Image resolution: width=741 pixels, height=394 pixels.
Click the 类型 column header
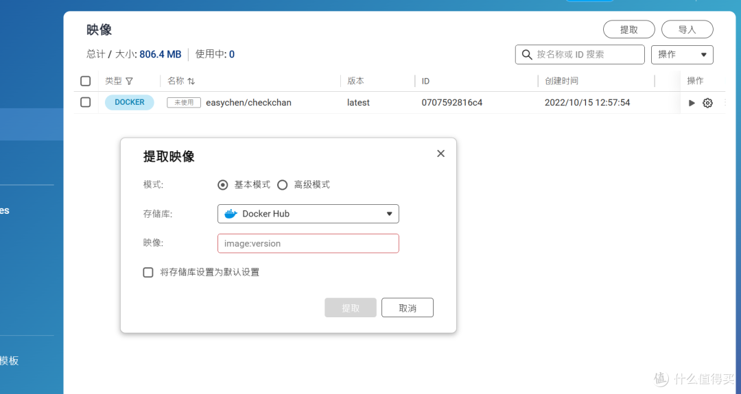point(113,81)
